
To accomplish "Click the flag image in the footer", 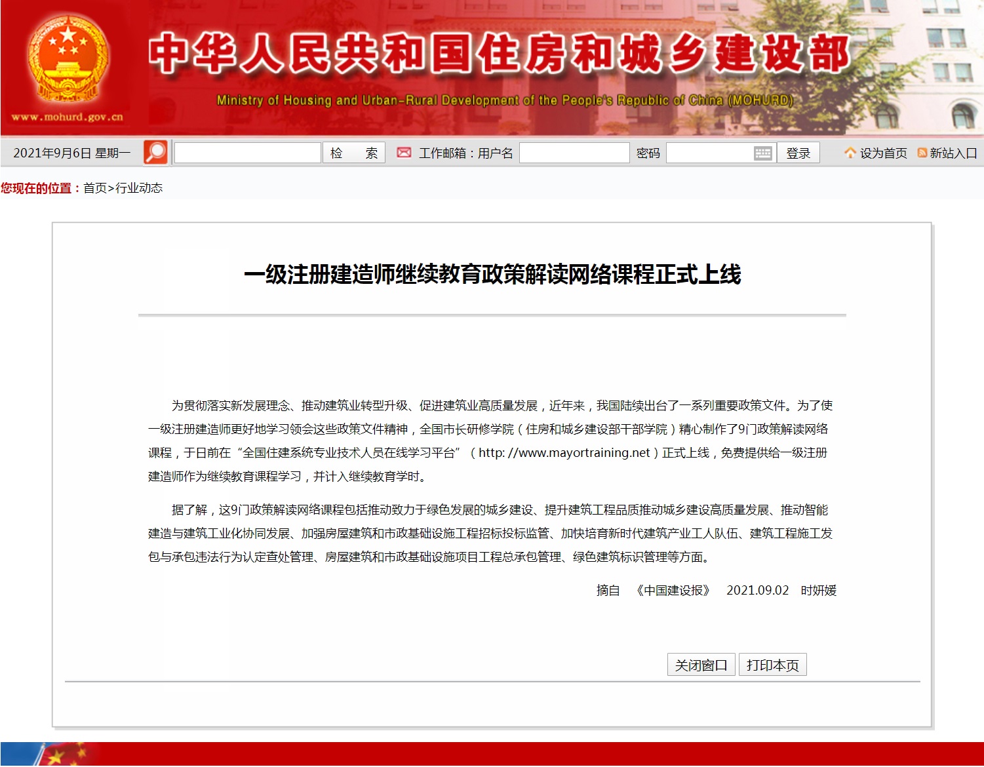I will click(x=59, y=754).
